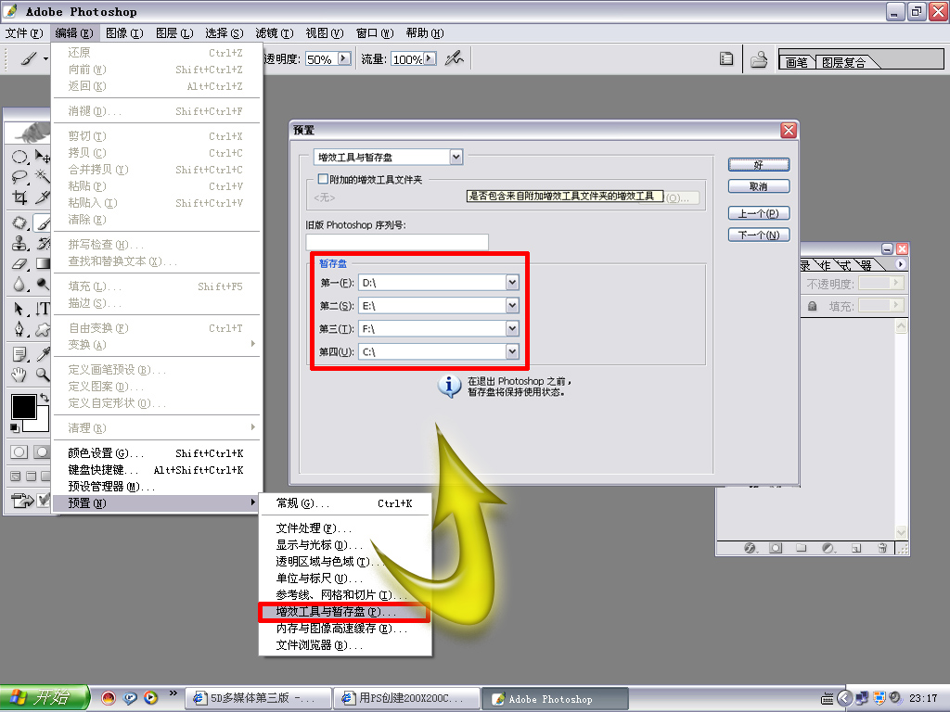The height and width of the screenshot is (712, 950).
Task: Select the Hand tool
Action: pyautogui.click(x=19, y=375)
